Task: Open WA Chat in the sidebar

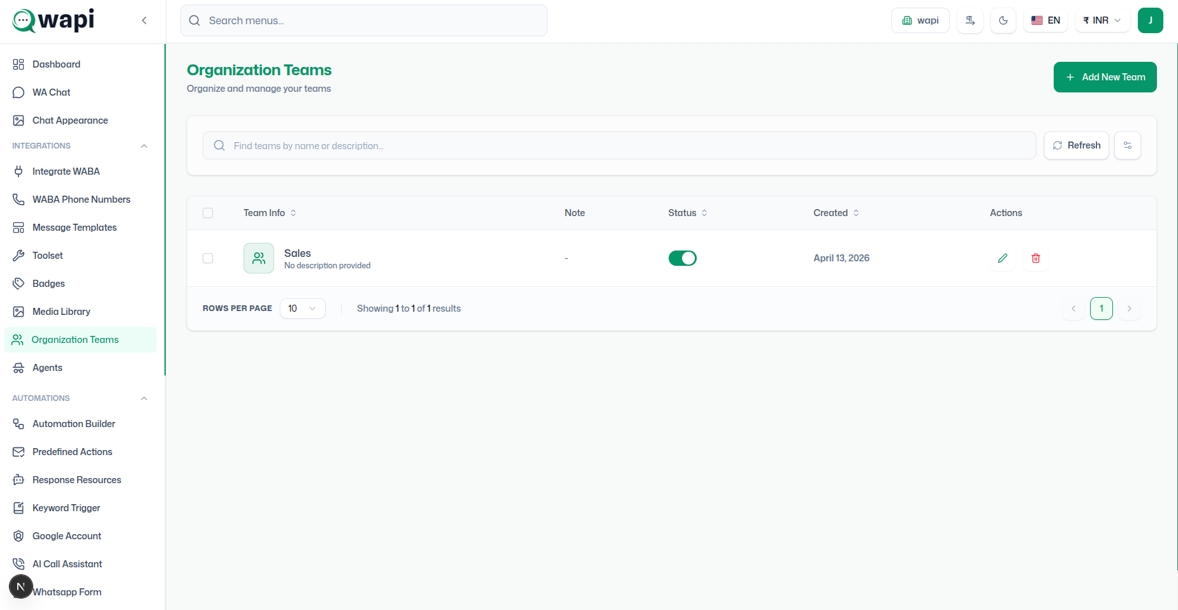Action: 80,92
